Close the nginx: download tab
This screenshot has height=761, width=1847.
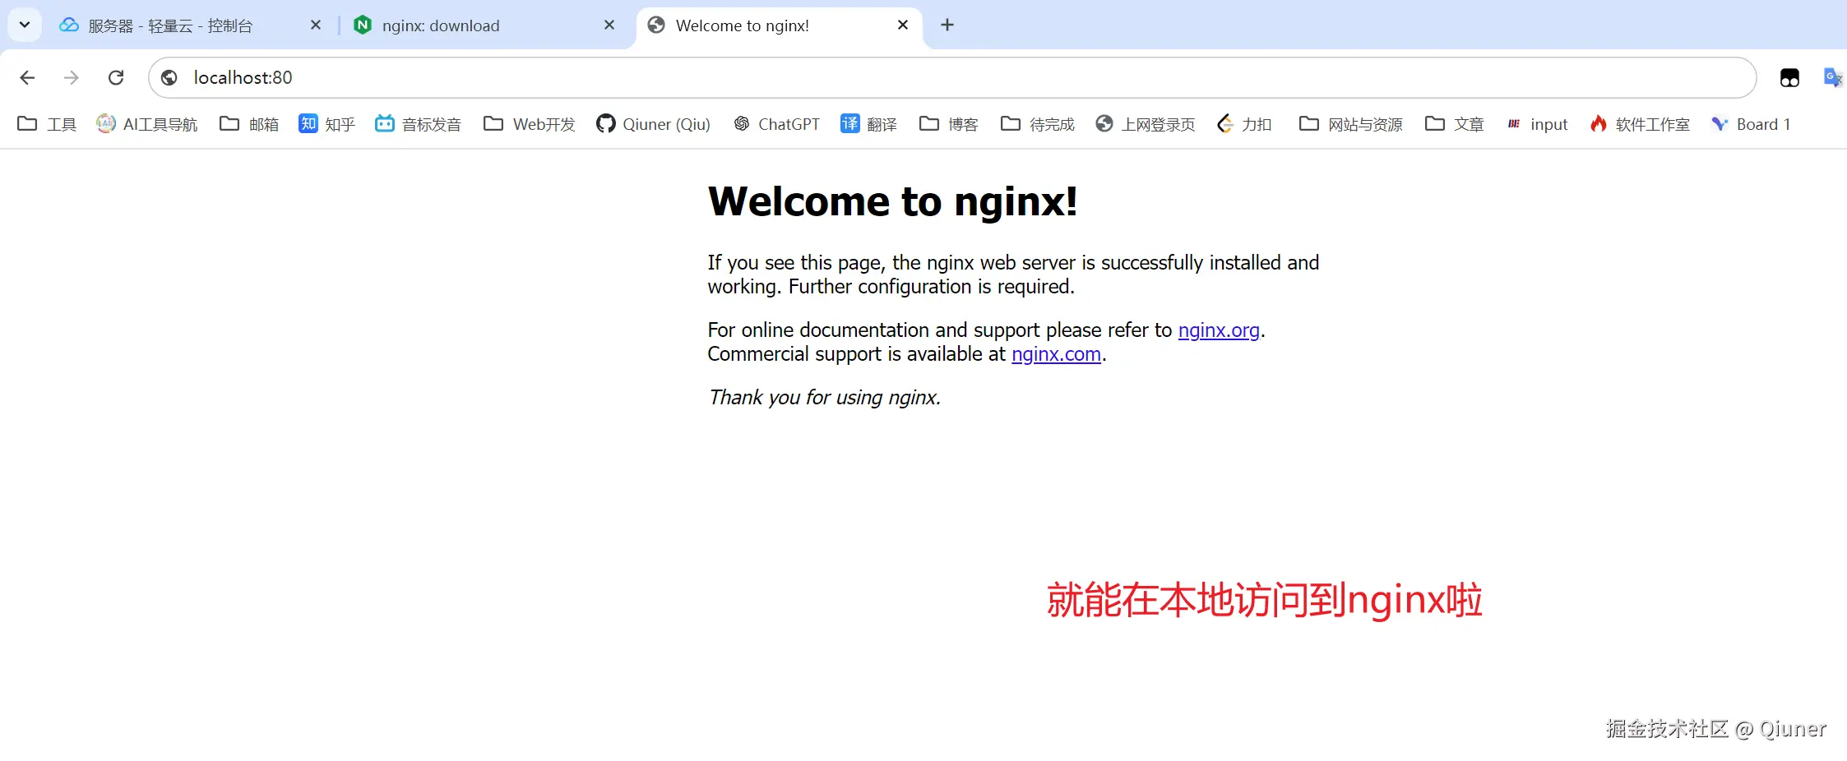(x=609, y=25)
